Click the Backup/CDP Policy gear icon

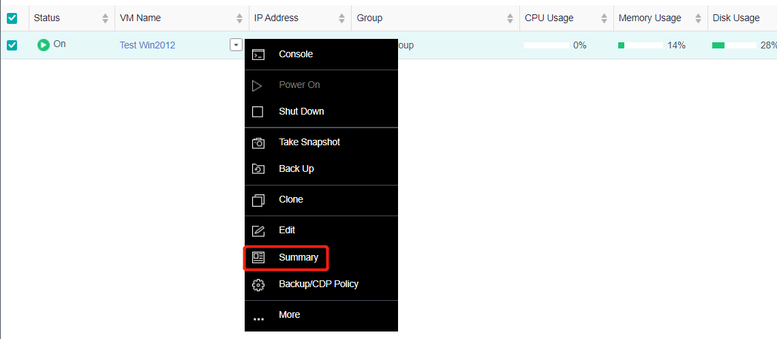coord(258,285)
